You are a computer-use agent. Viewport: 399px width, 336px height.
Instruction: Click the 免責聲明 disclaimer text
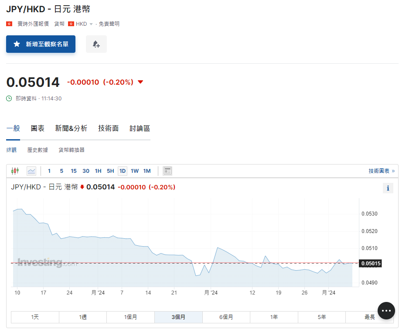tap(109, 24)
